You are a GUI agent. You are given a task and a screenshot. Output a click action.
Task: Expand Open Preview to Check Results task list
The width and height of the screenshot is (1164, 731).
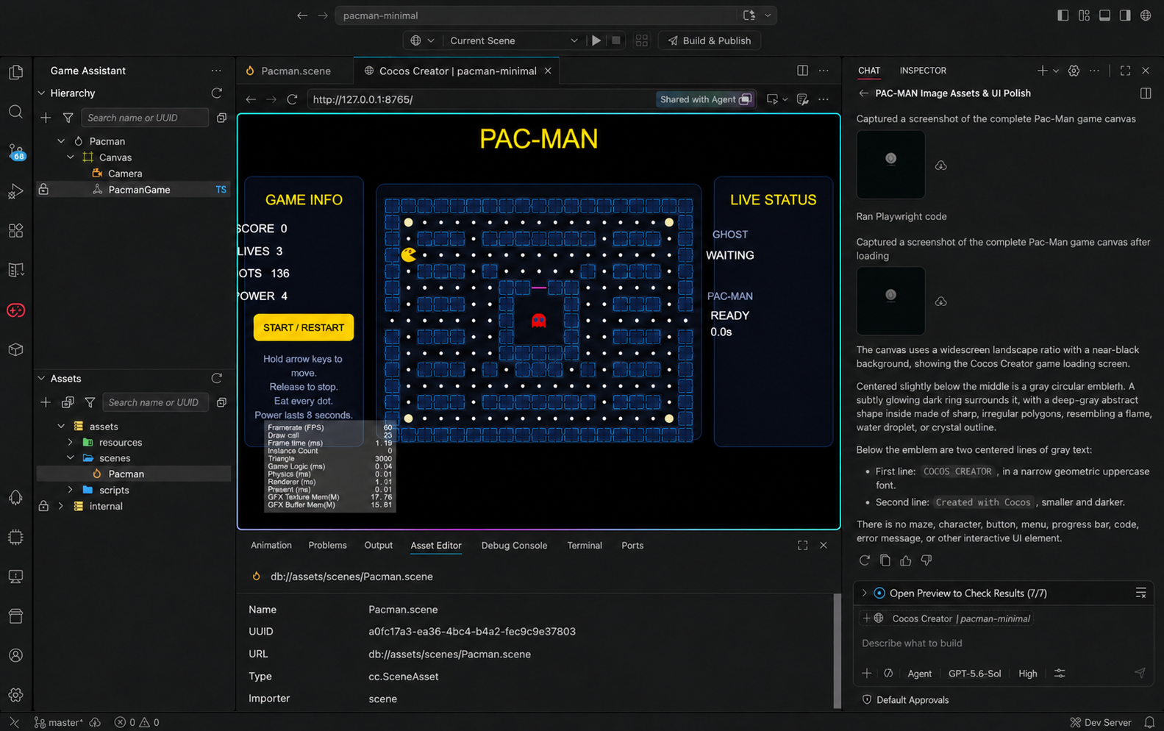[864, 593]
